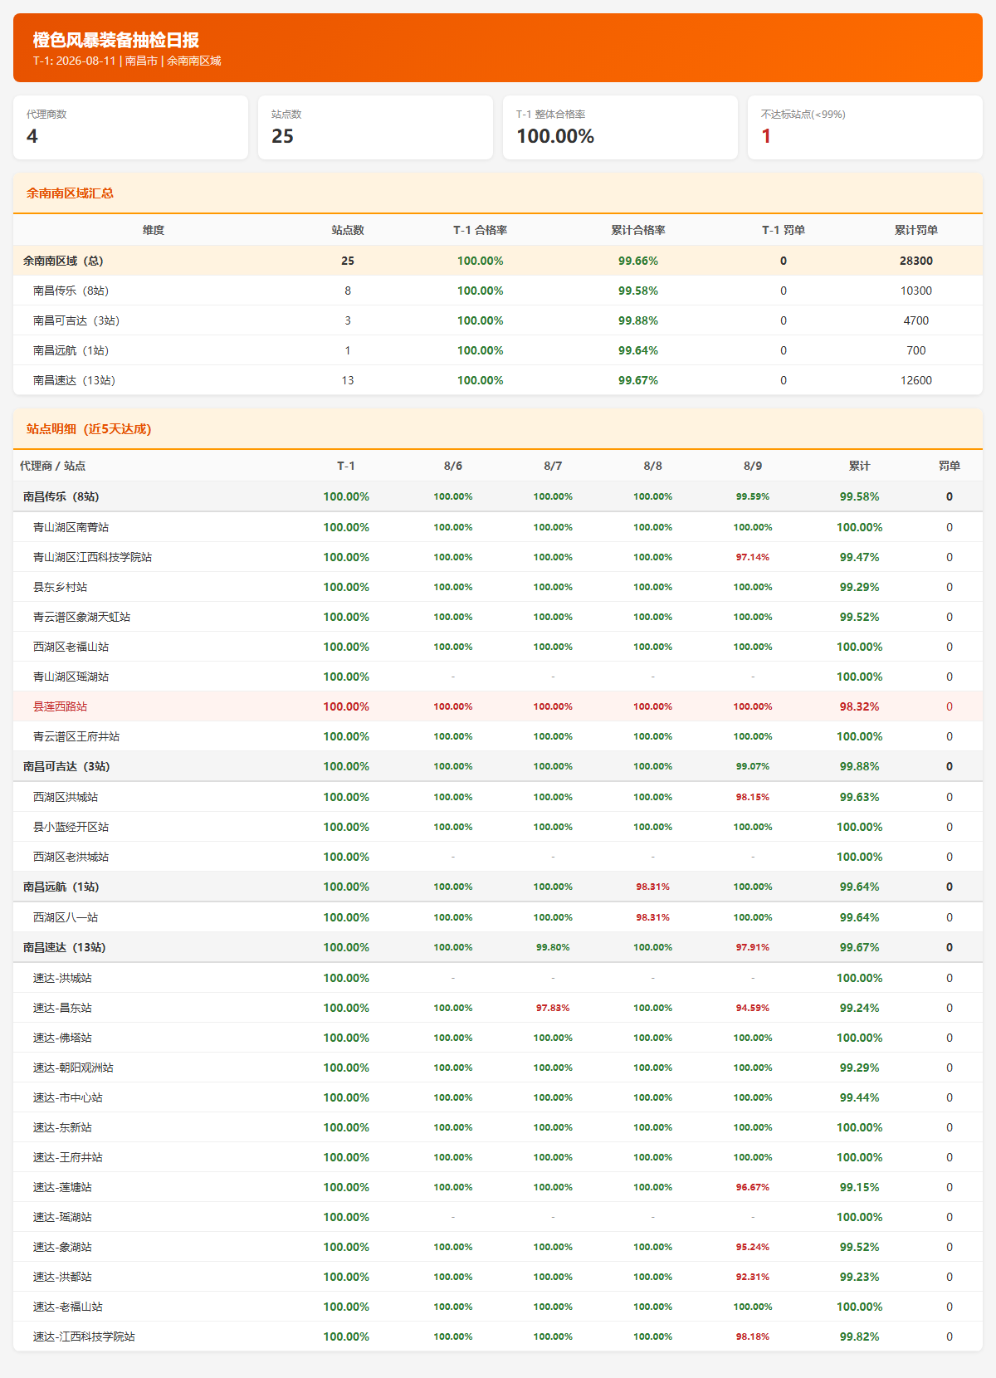The image size is (996, 1378).
Task: Click the red 97.14% value
Action: click(x=753, y=557)
